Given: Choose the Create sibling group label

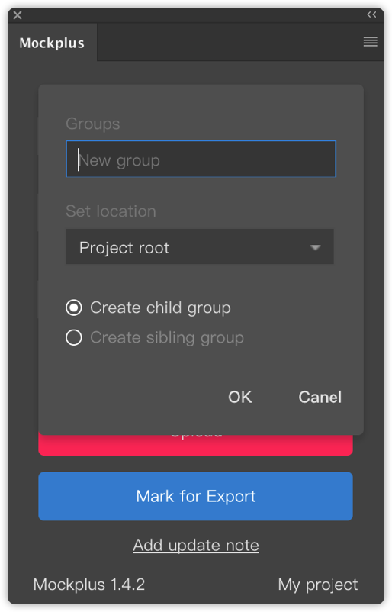Looking at the screenshot, I should pyautogui.click(x=167, y=337).
